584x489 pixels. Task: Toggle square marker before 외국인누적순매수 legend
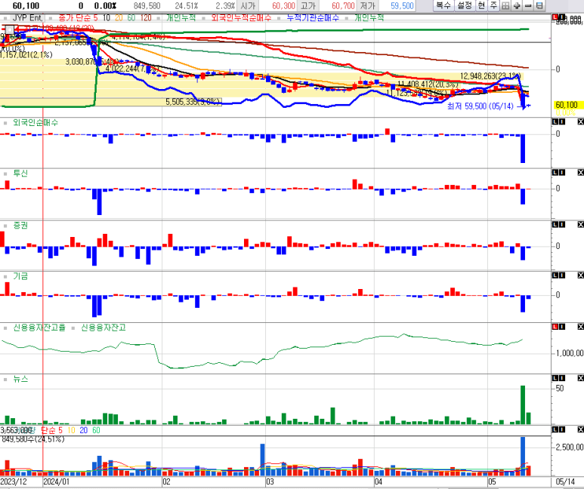click(x=203, y=18)
